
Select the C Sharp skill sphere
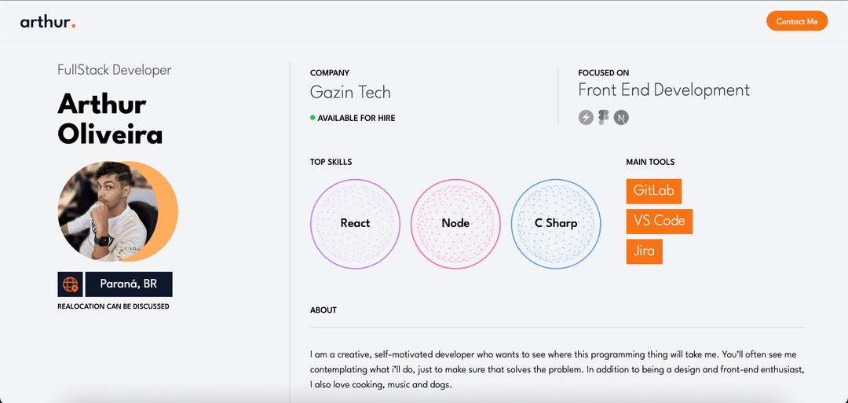tap(556, 224)
